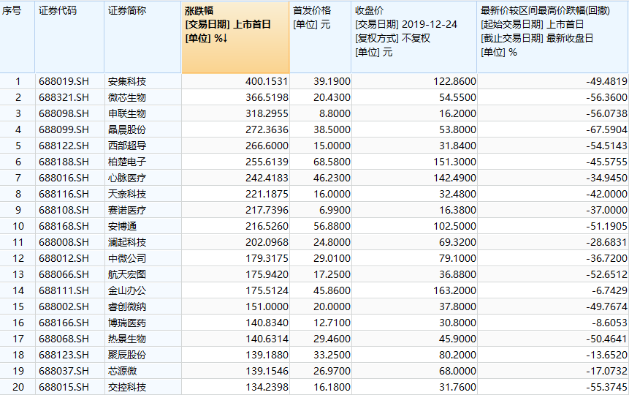
Task: Select stock name 安集科技
Action: [x=127, y=82]
